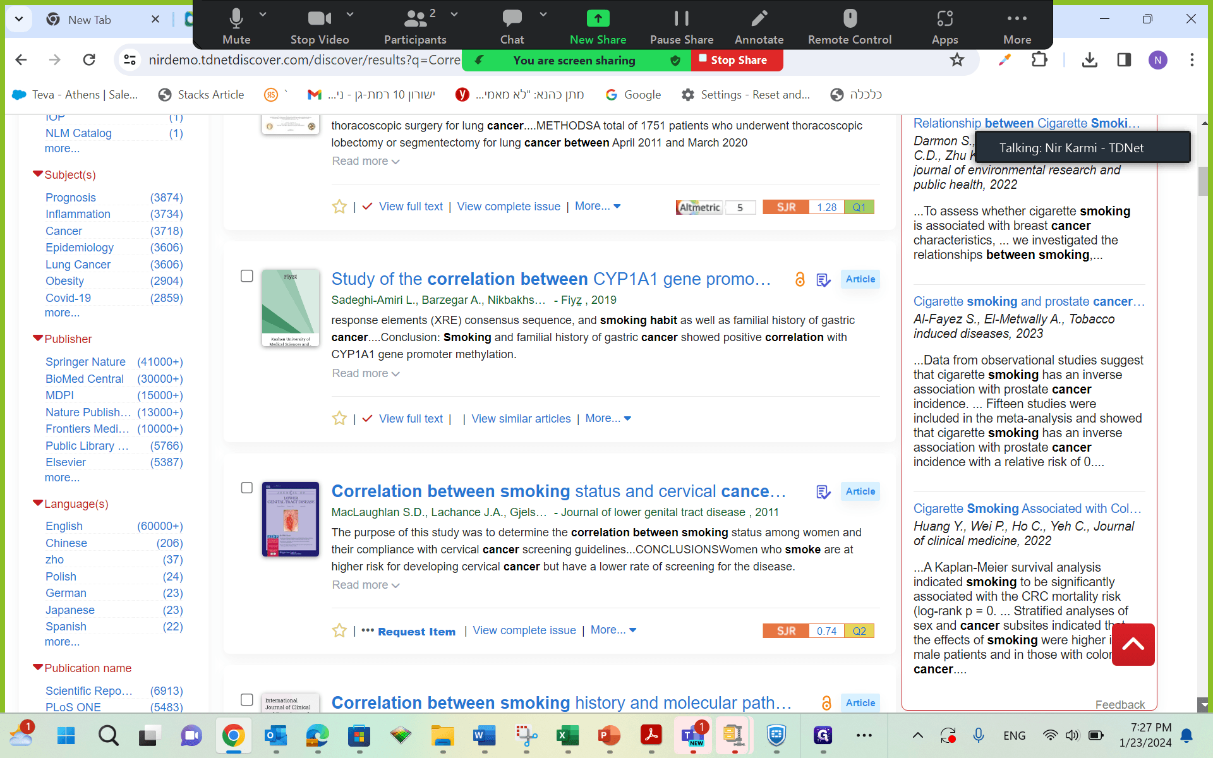The width and height of the screenshot is (1213, 758).
Task: Open the More... dropdown for the cervical cancer article
Action: pos(613,630)
